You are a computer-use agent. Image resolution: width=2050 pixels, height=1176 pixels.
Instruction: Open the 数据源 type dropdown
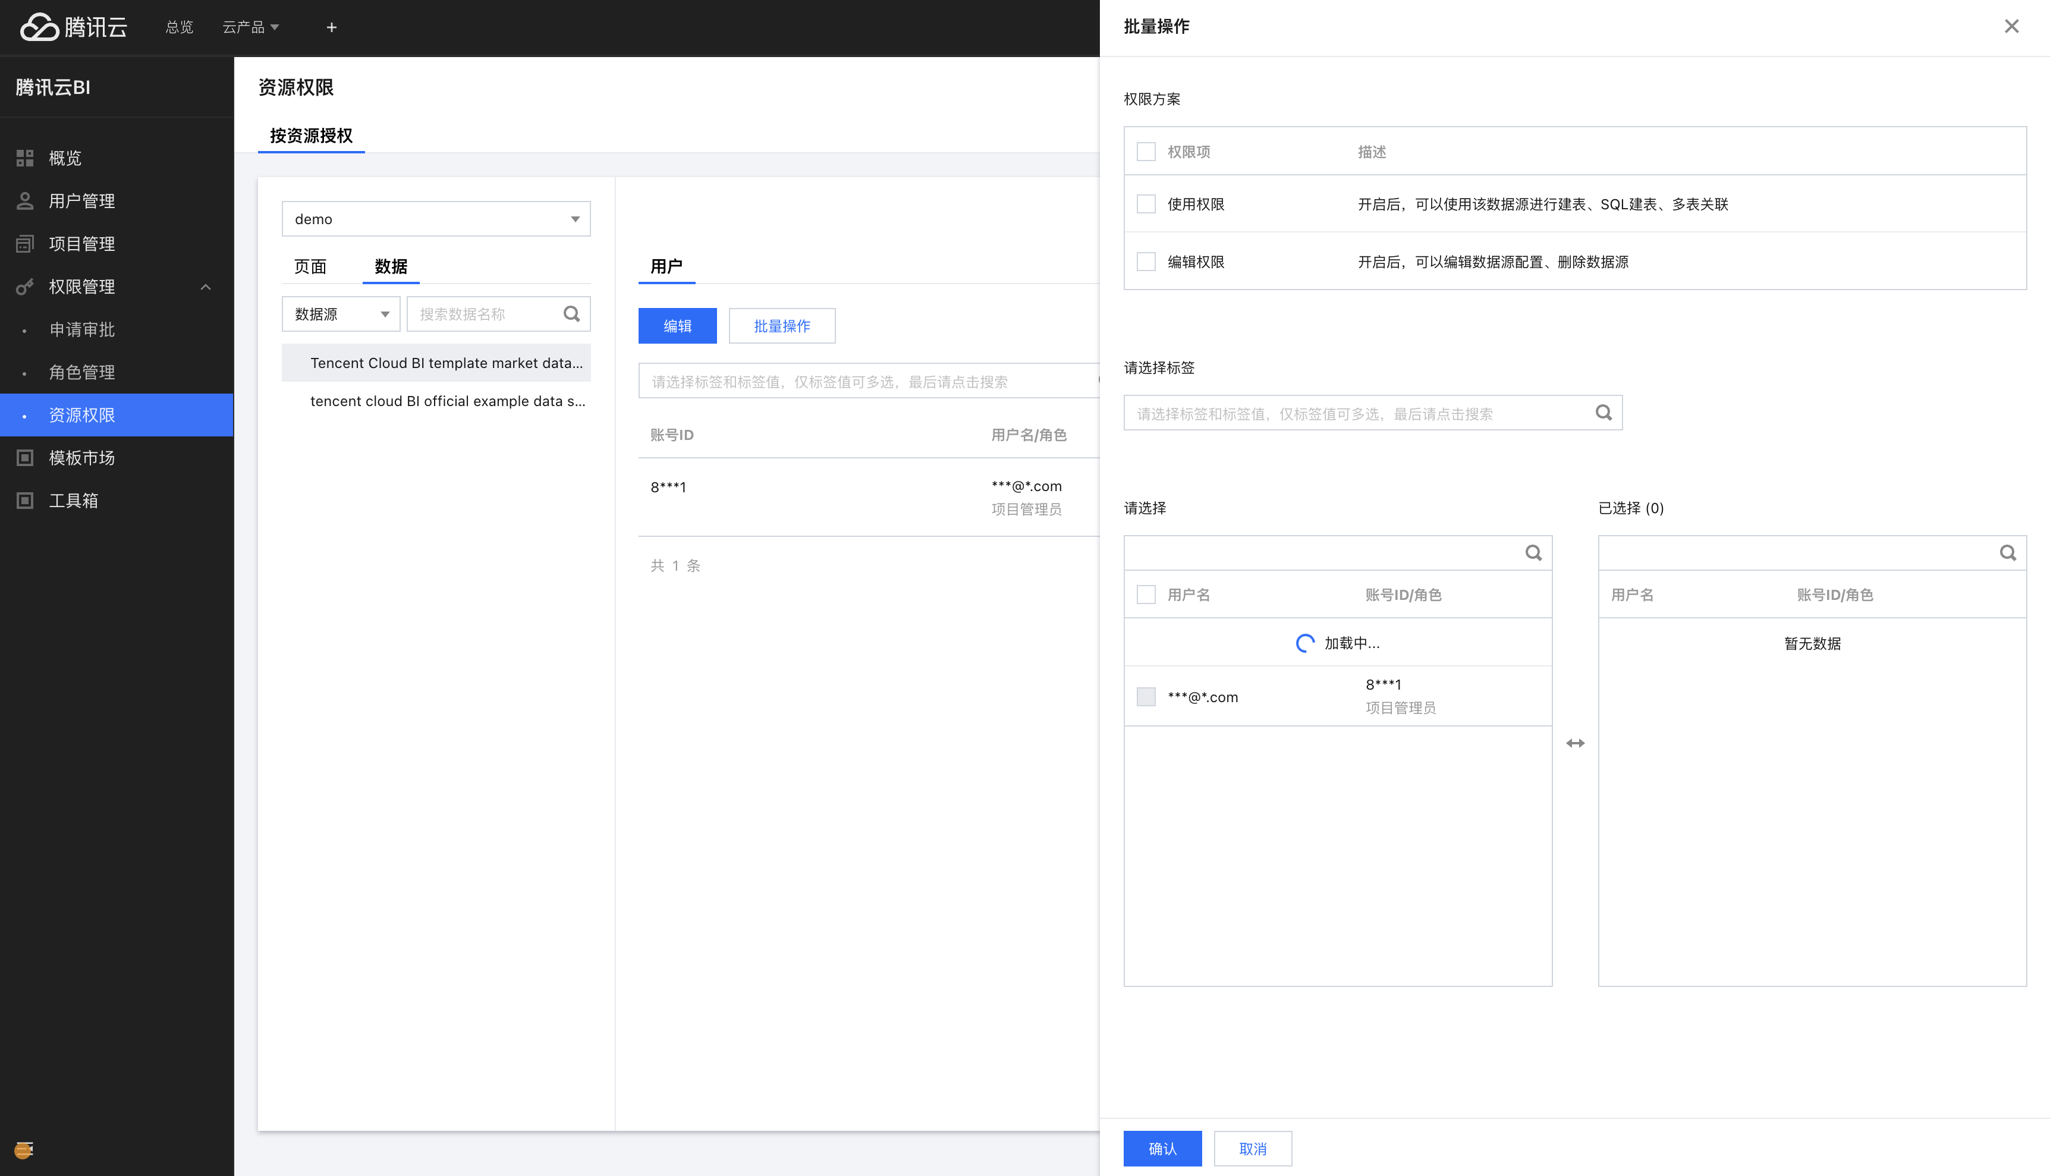click(340, 313)
